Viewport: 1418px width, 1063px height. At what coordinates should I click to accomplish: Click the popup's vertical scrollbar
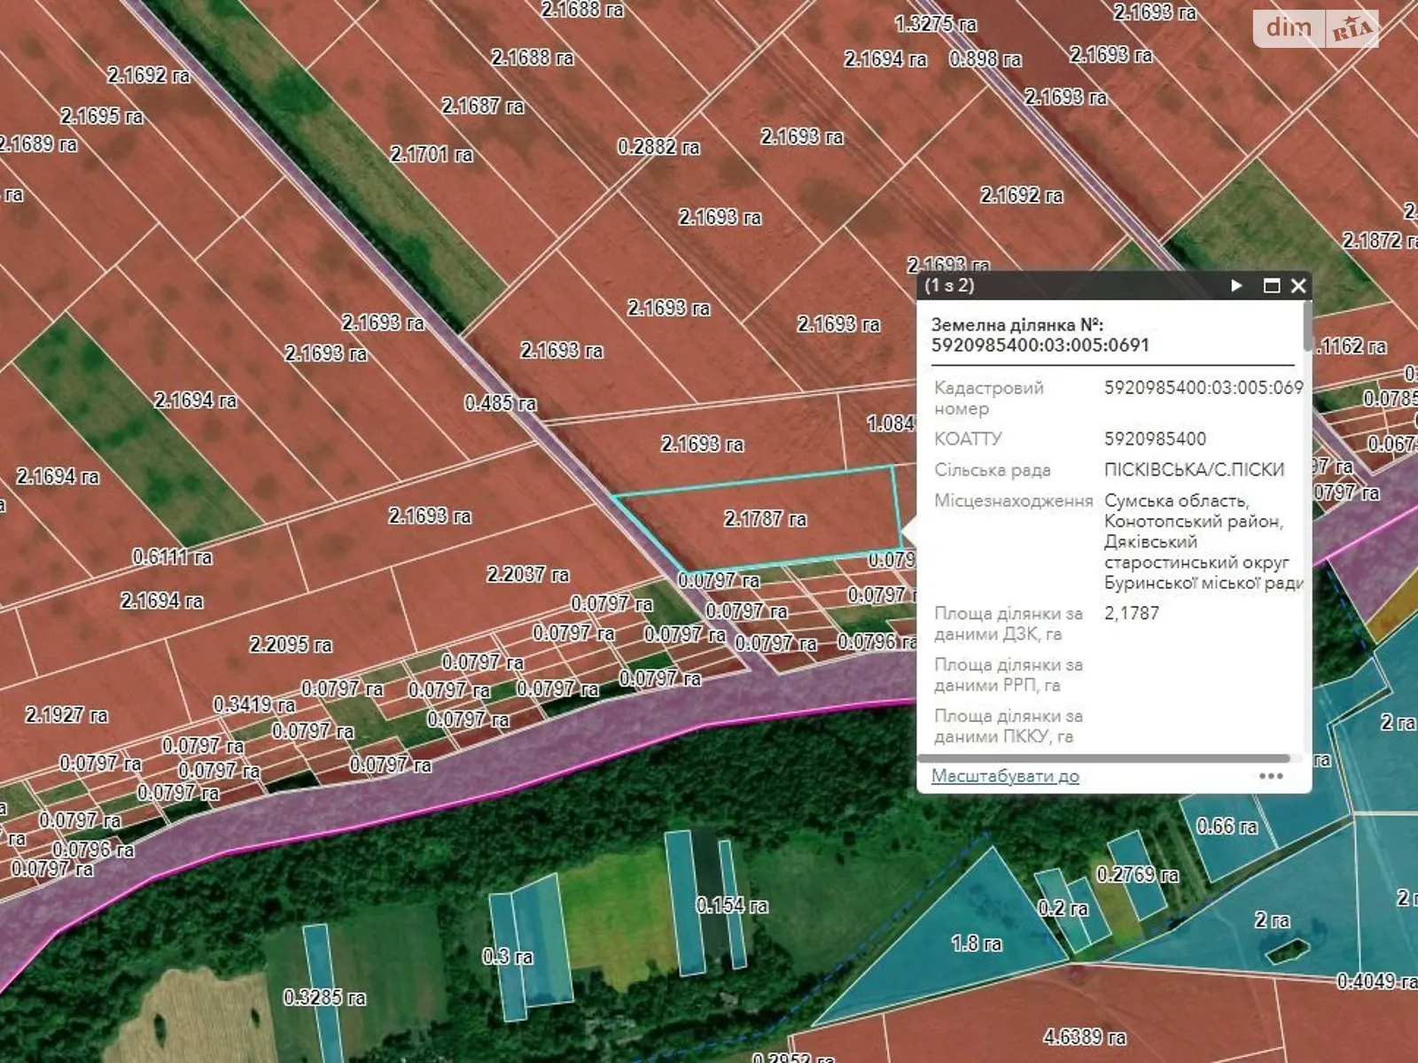[x=1307, y=328]
